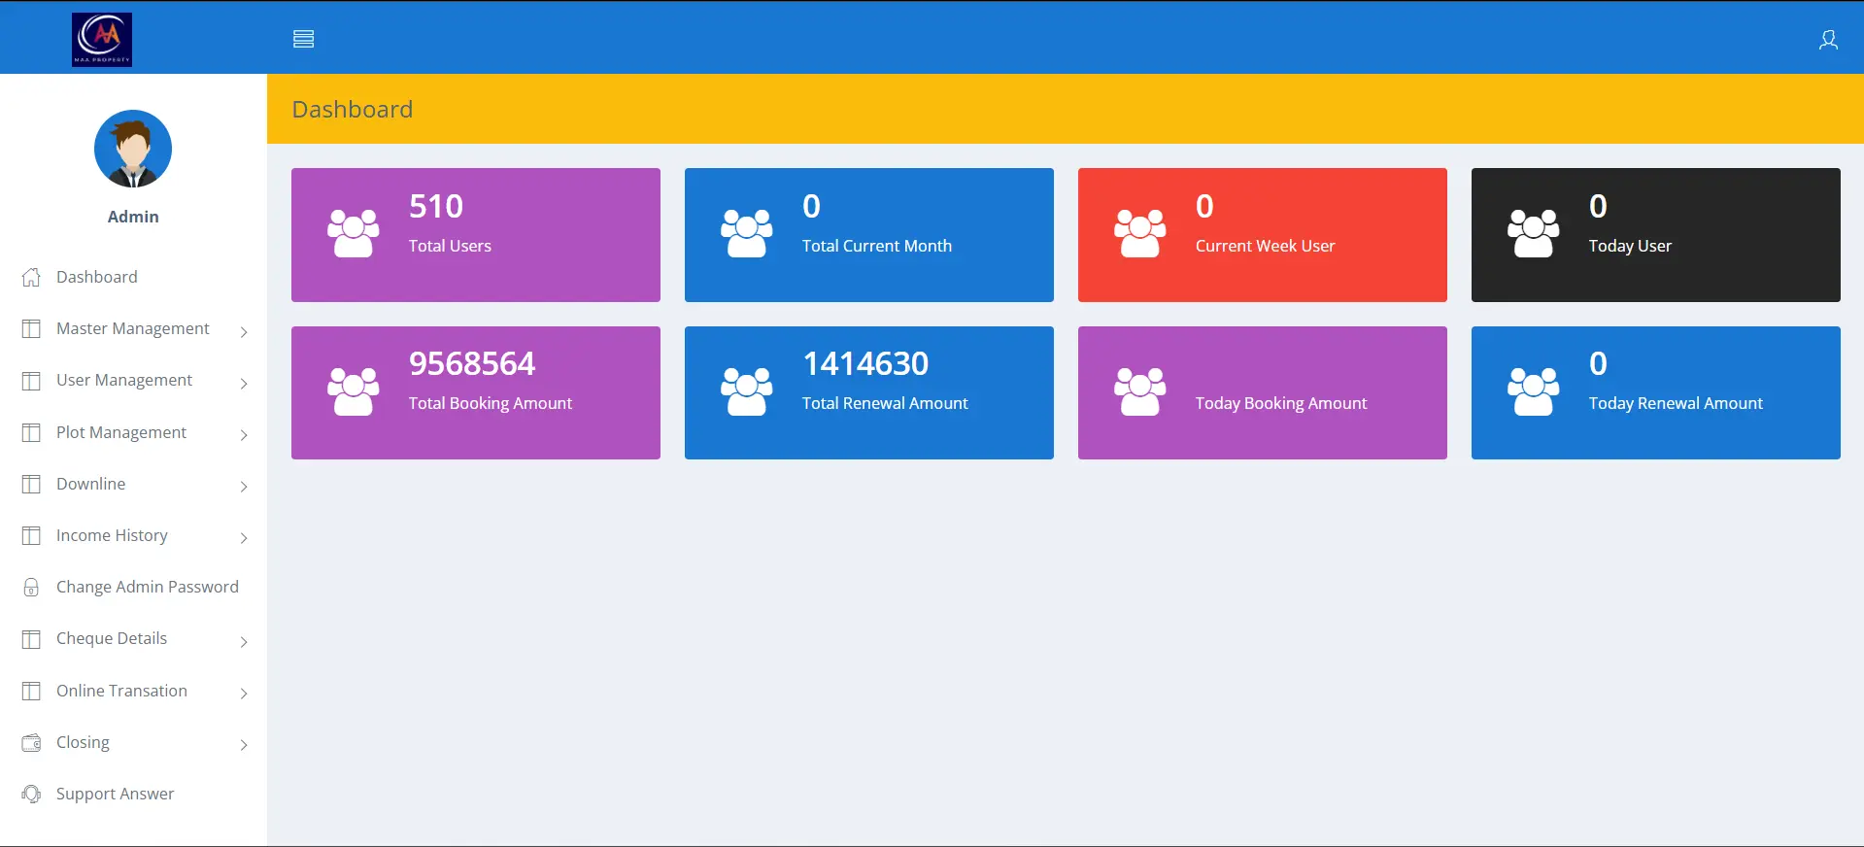This screenshot has height=847, width=1864.
Task: Click the Dashboard home icon
Action: (31, 277)
